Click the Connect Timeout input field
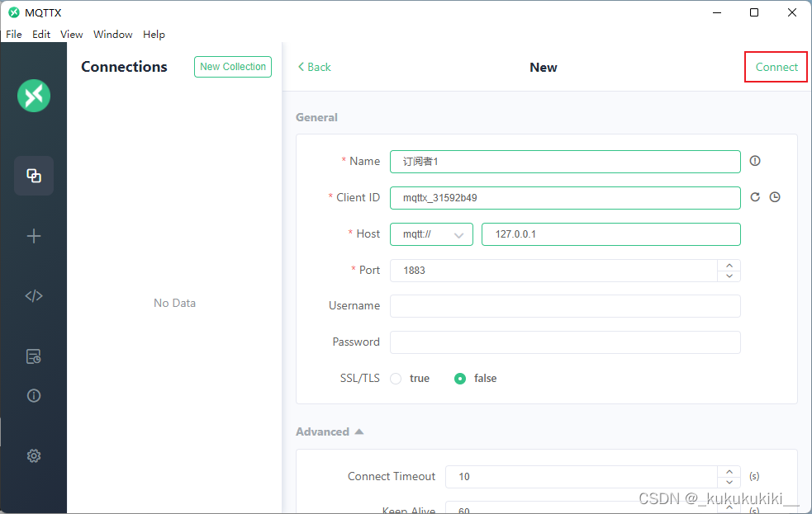 [x=582, y=477]
